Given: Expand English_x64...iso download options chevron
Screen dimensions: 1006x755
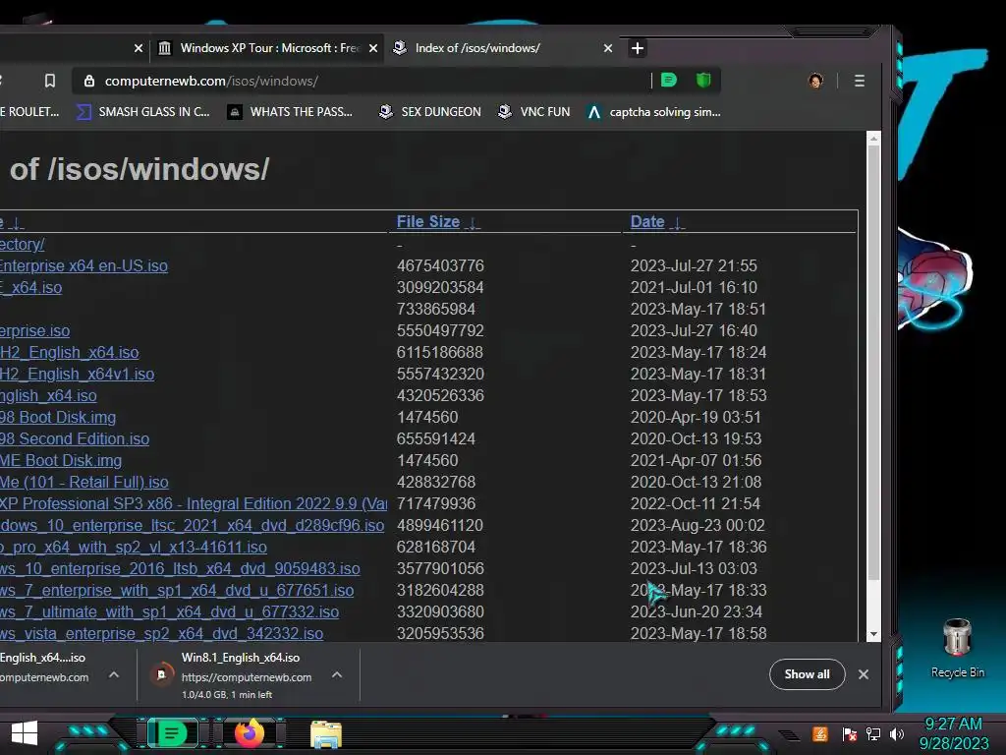Looking at the screenshot, I should pos(114,674).
